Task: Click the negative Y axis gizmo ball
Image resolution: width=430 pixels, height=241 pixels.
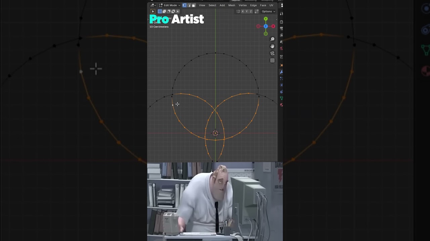Action: coord(266,34)
